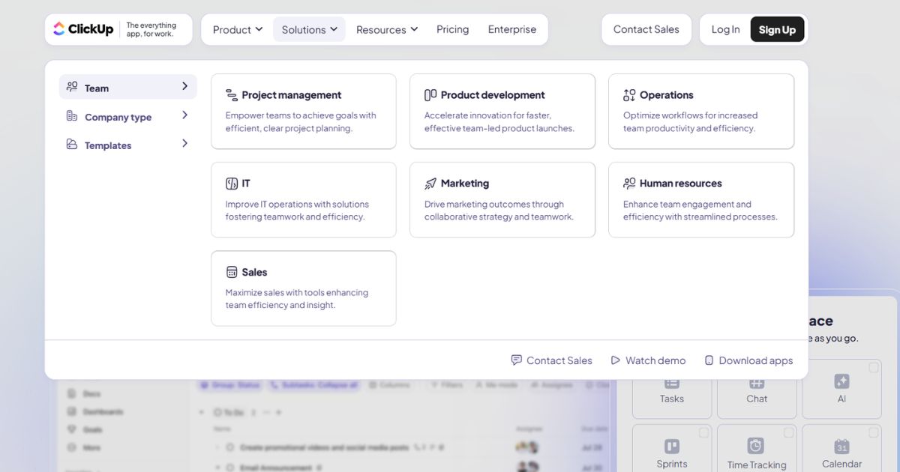Open the Pricing page
Image resolution: width=900 pixels, height=472 pixels.
tap(452, 30)
